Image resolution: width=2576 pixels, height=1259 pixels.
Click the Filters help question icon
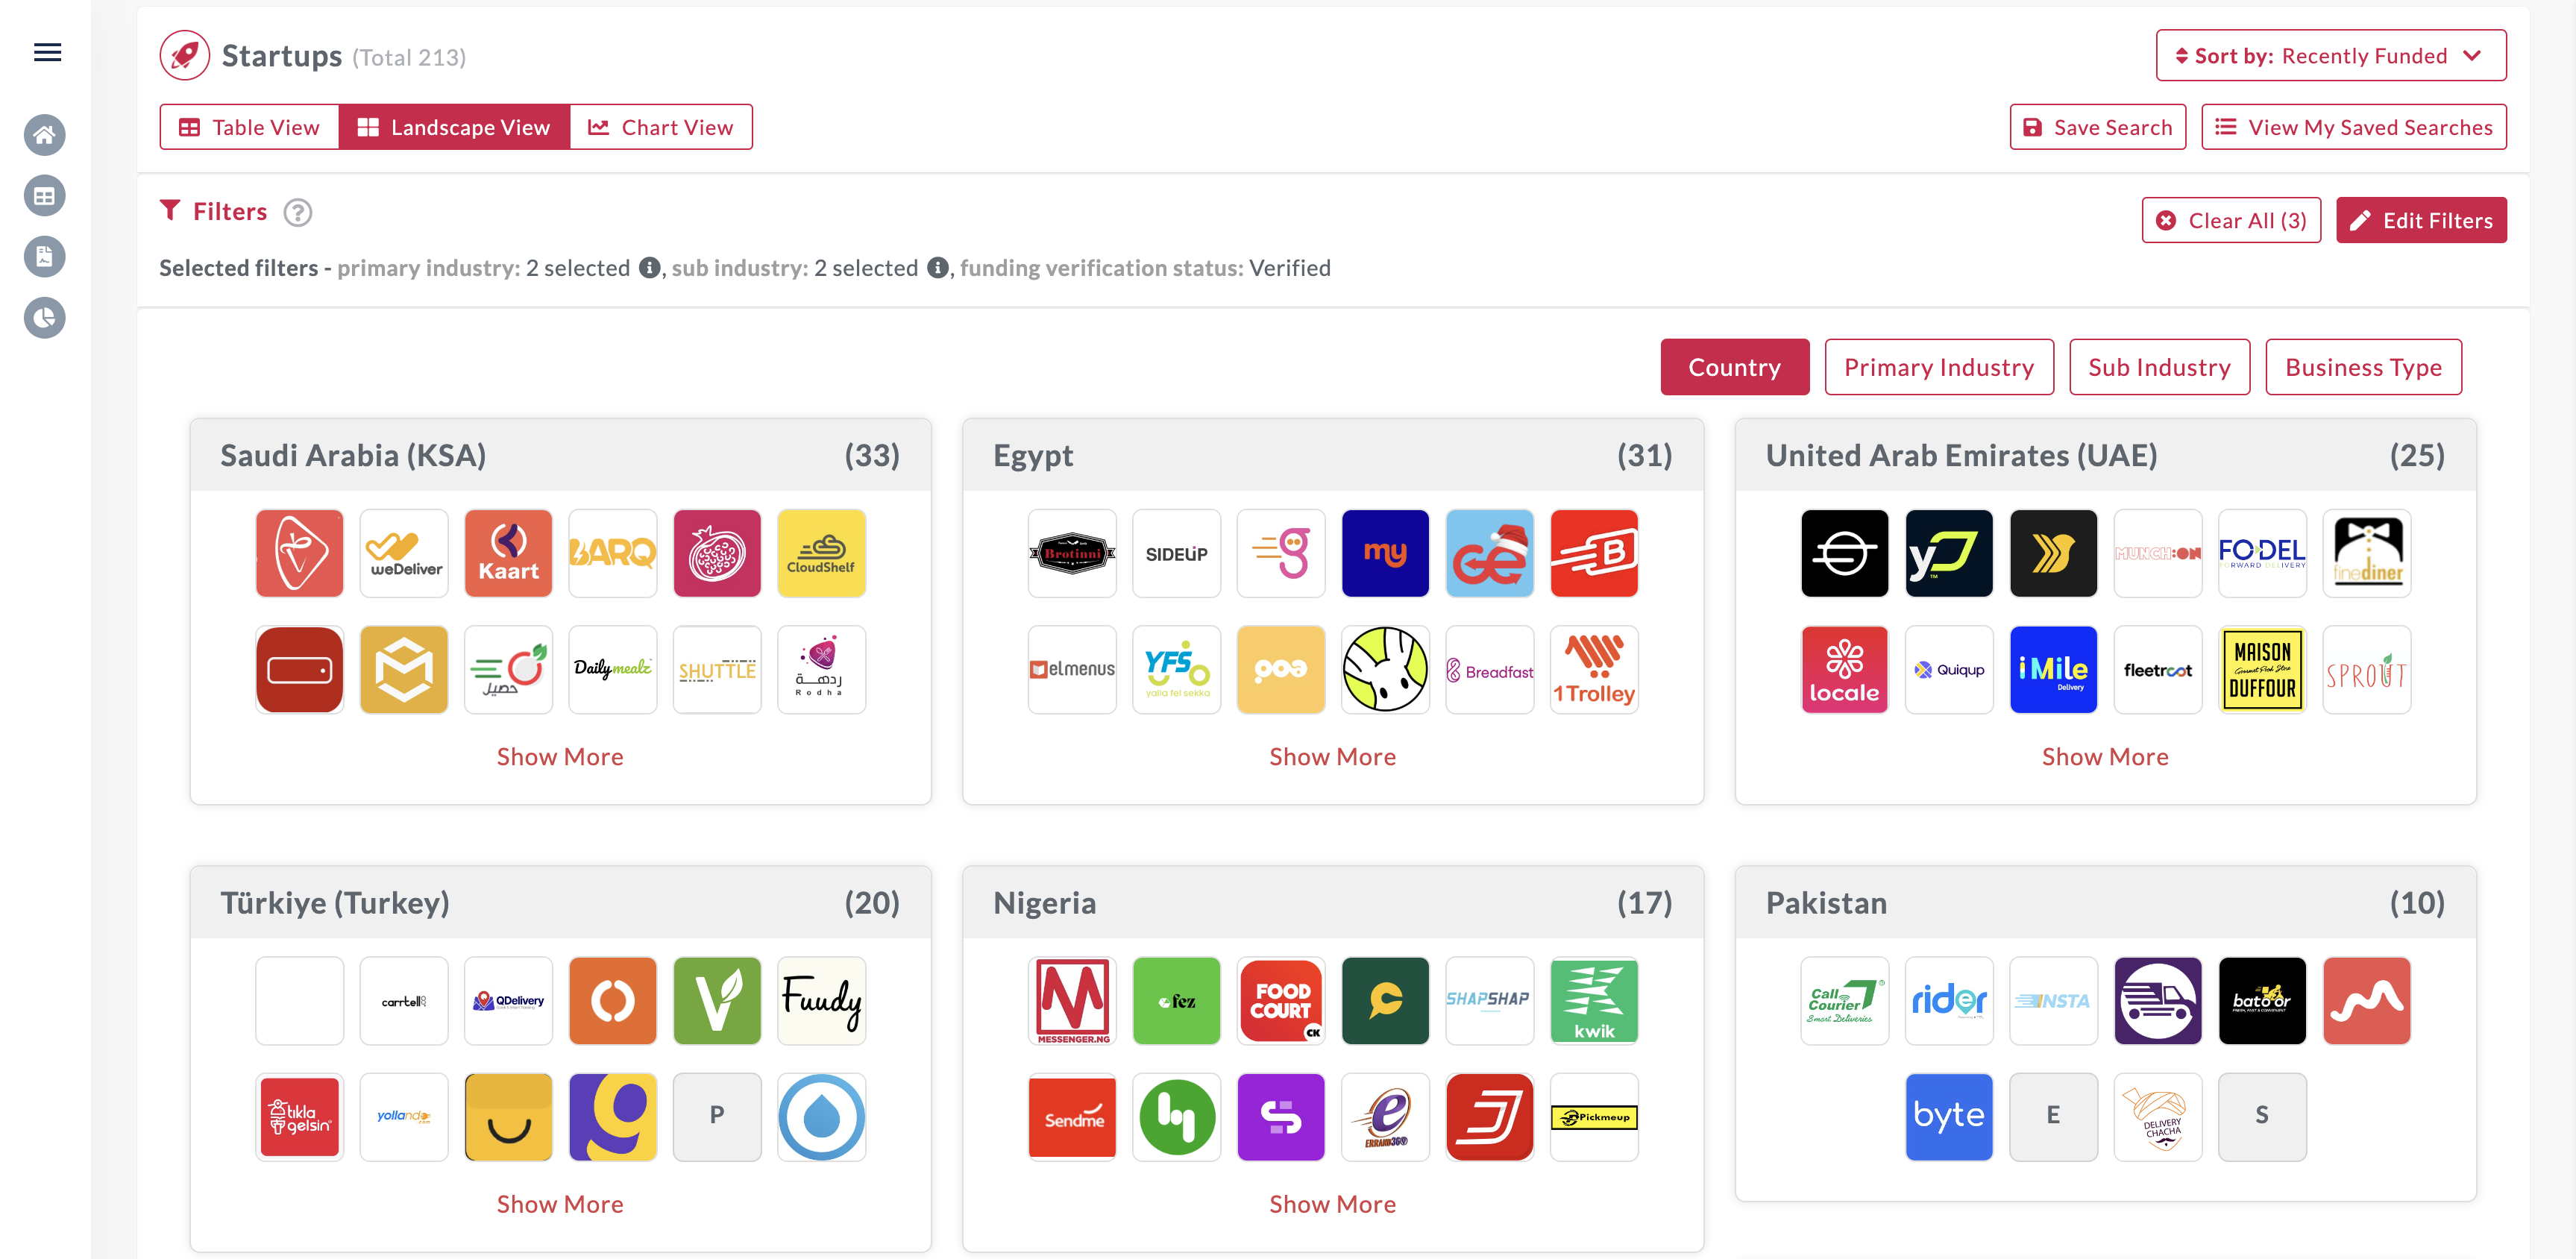coord(298,212)
